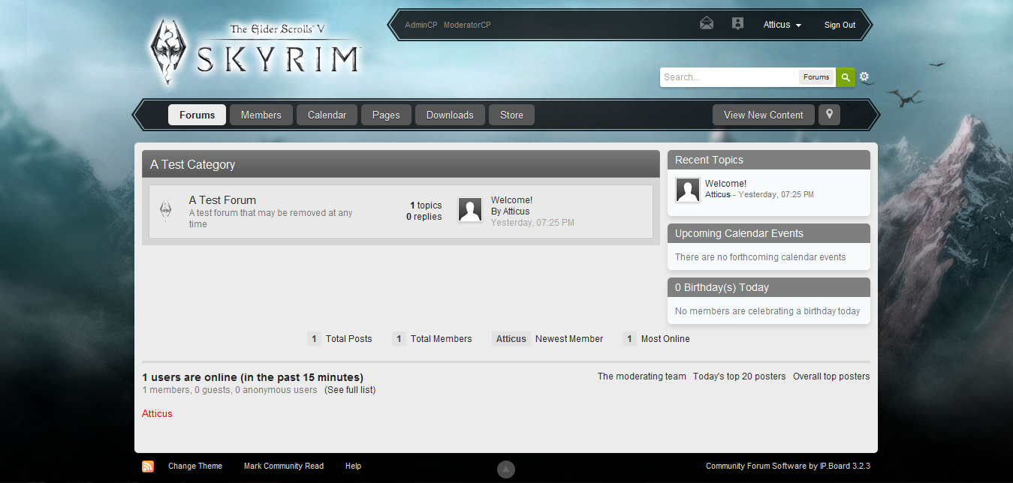Open advanced search gear icon

pyautogui.click(x=864, y=76)
